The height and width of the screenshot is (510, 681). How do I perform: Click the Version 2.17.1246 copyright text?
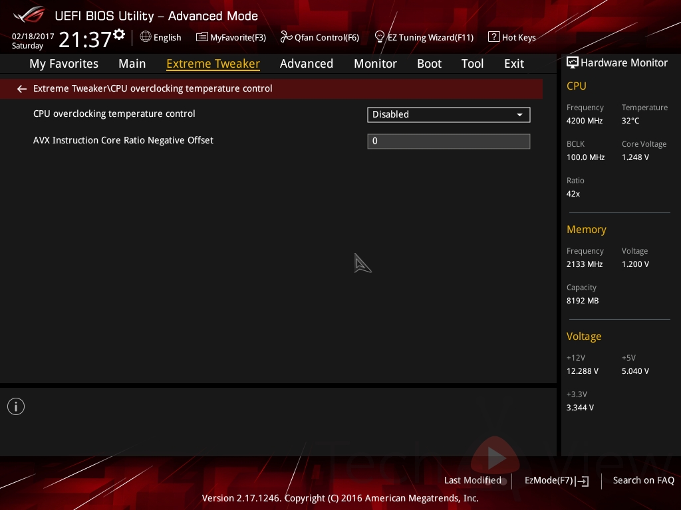pyautogui.click(x=340, y=498)
